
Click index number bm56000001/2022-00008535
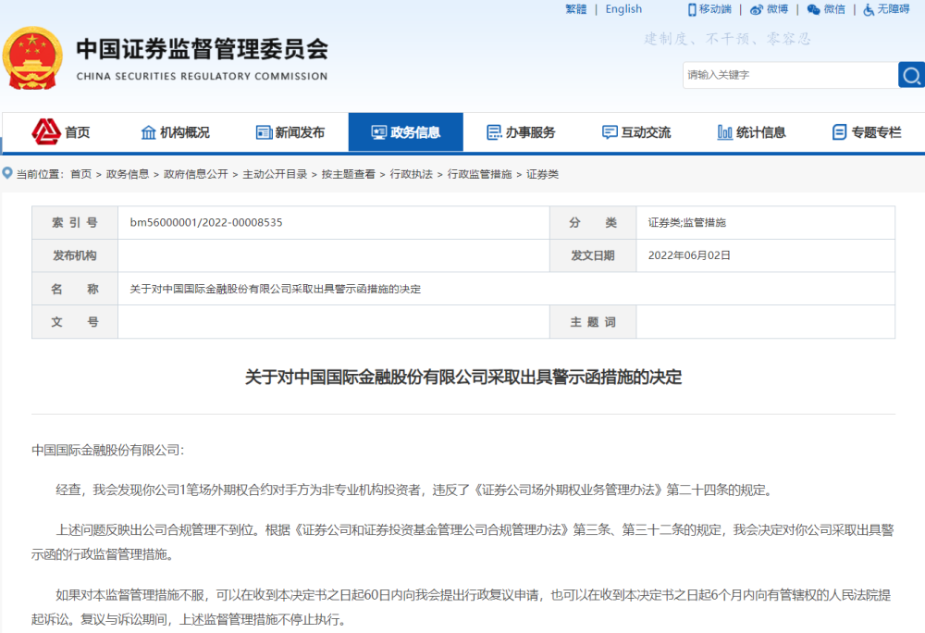pos(206,222)
